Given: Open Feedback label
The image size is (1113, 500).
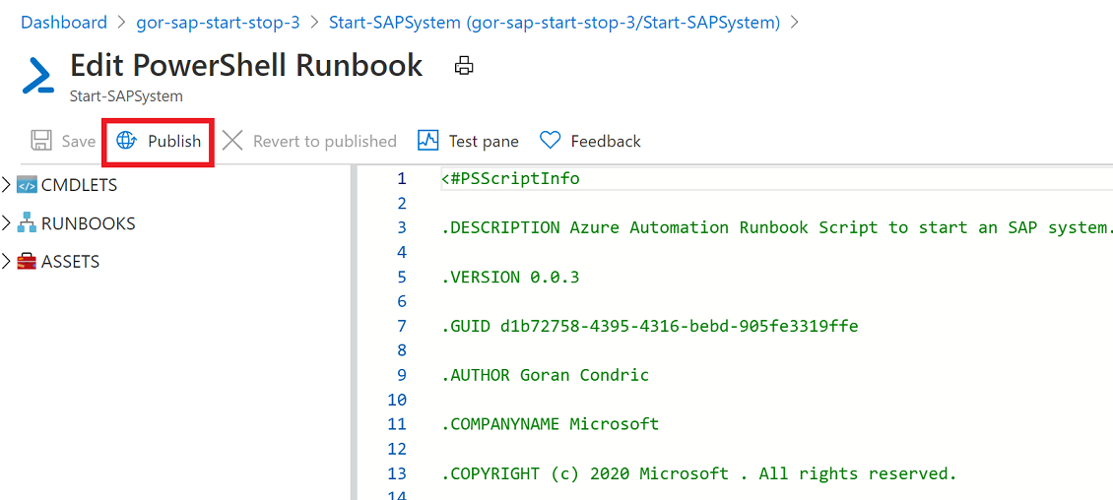Looking at the screenshot, I should [606, 141].
